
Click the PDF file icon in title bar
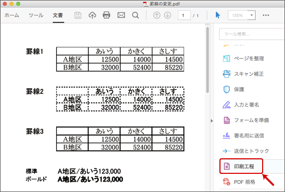(146, 4)
